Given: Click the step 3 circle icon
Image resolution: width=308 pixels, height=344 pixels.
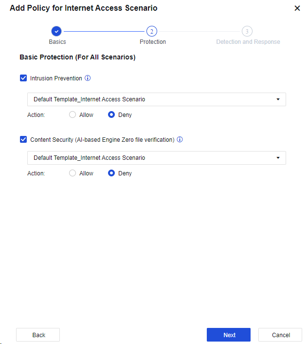Looking at the screenshot, I should 247,31.
